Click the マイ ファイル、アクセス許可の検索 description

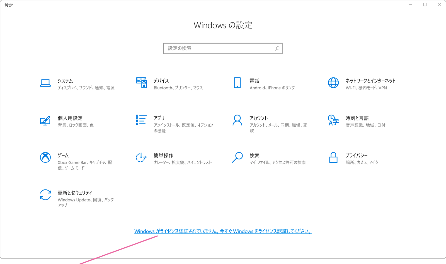coord(278,162)
